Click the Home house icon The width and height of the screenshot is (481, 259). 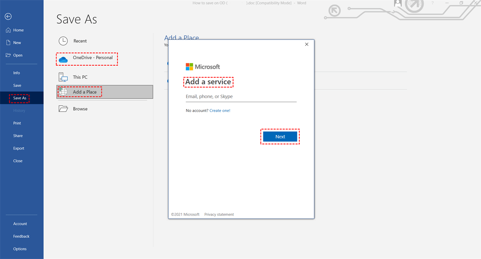tap(8, 30)
